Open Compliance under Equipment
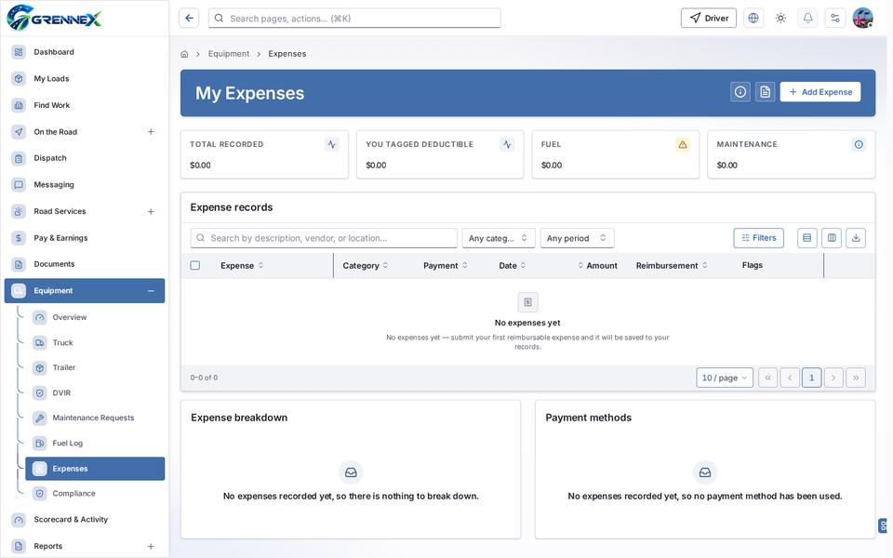The image size is (893, 558). (x=95, y=494)
